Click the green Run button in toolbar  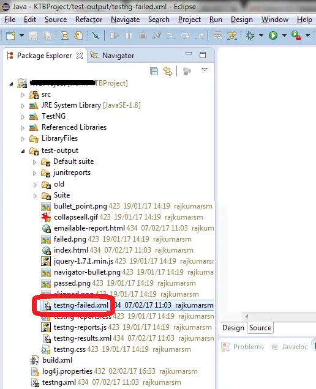click(273, 35)
